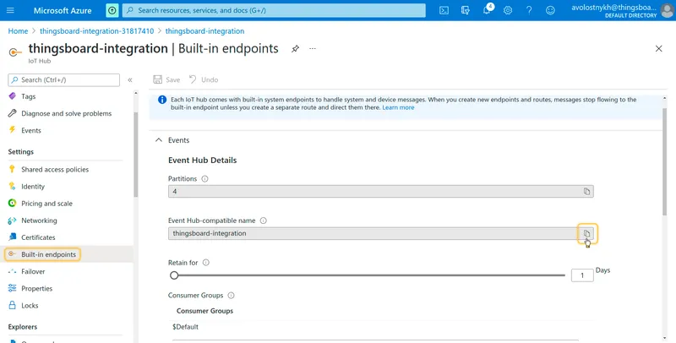Open the feedback smiley icon
The width and height of the screenshot is (676, 343).
pos(550,11)
